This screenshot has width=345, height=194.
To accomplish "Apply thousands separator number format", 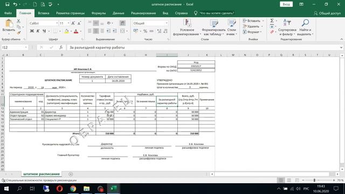I will (151, 31).
